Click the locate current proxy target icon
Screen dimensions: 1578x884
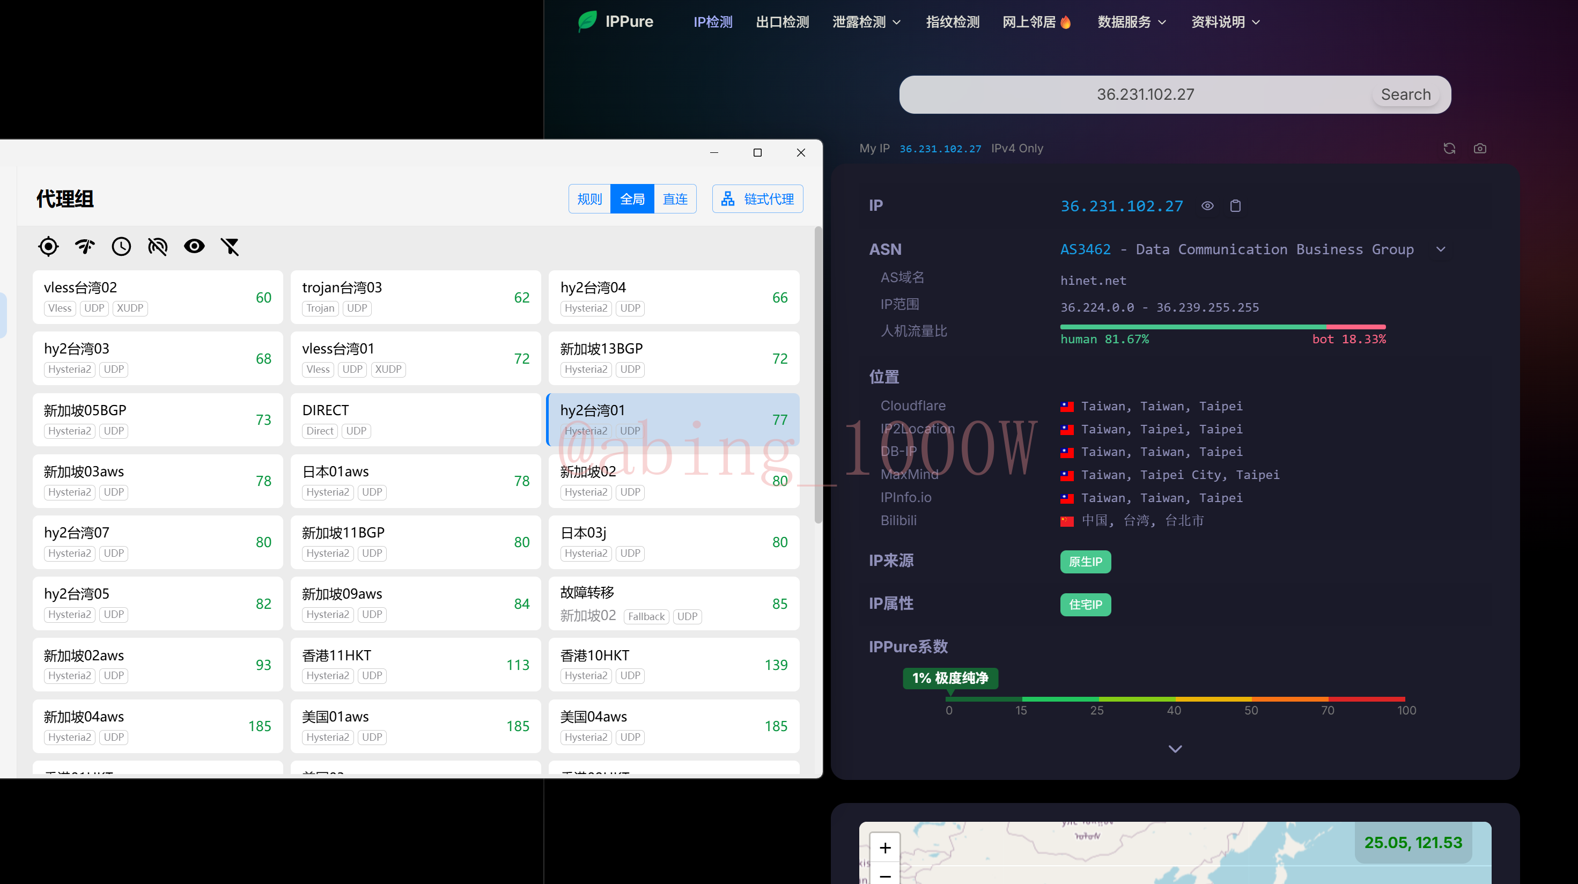[x=48, y=246]
